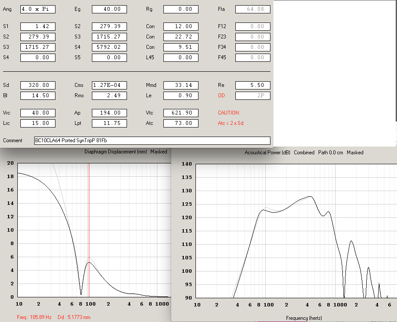This screenshot has height=322, width=397.
Task: Click 'Masked' in the acoustical power header
Action: [355, 153]
